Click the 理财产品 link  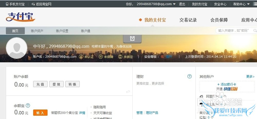[152, 113]
